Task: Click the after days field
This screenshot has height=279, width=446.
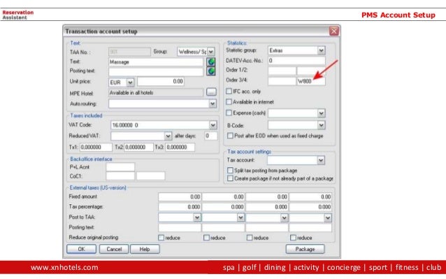Action: click(211, 136)
